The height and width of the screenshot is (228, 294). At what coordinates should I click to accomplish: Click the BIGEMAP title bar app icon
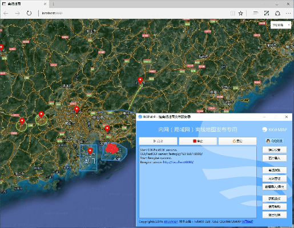coord(140,117)
